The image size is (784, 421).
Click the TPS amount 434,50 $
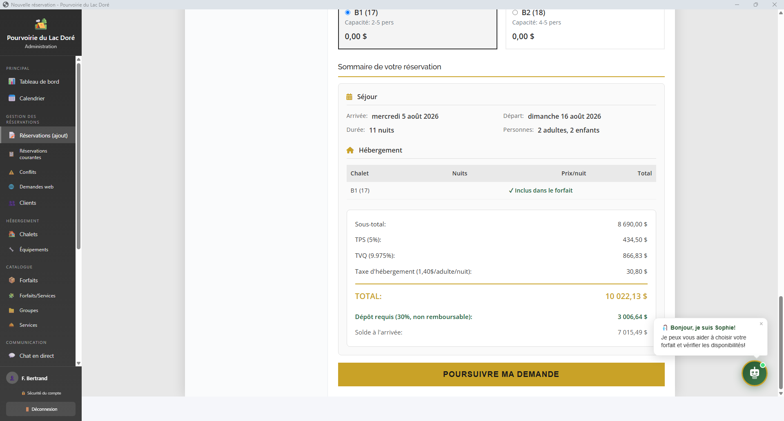pos(635,240)
